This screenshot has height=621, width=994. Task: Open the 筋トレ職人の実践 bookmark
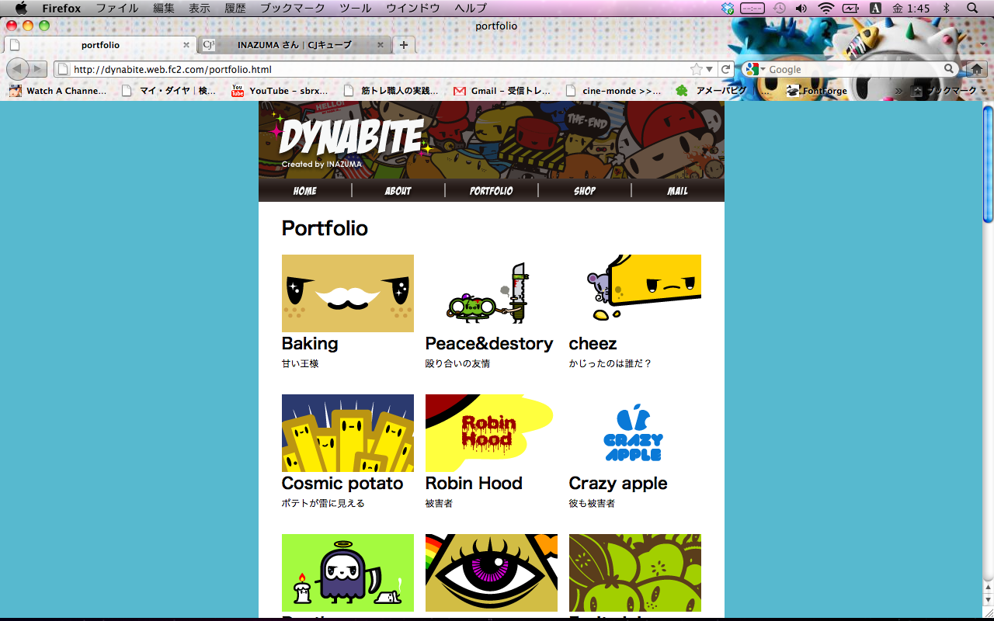coord(391,91)
